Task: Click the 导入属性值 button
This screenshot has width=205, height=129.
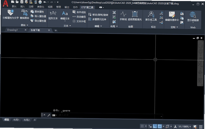Action: [x=38, y=16]
